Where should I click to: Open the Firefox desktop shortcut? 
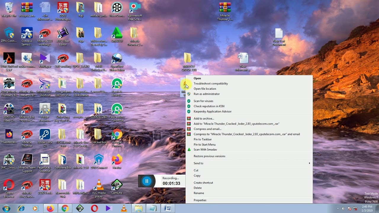coord(117,162)
